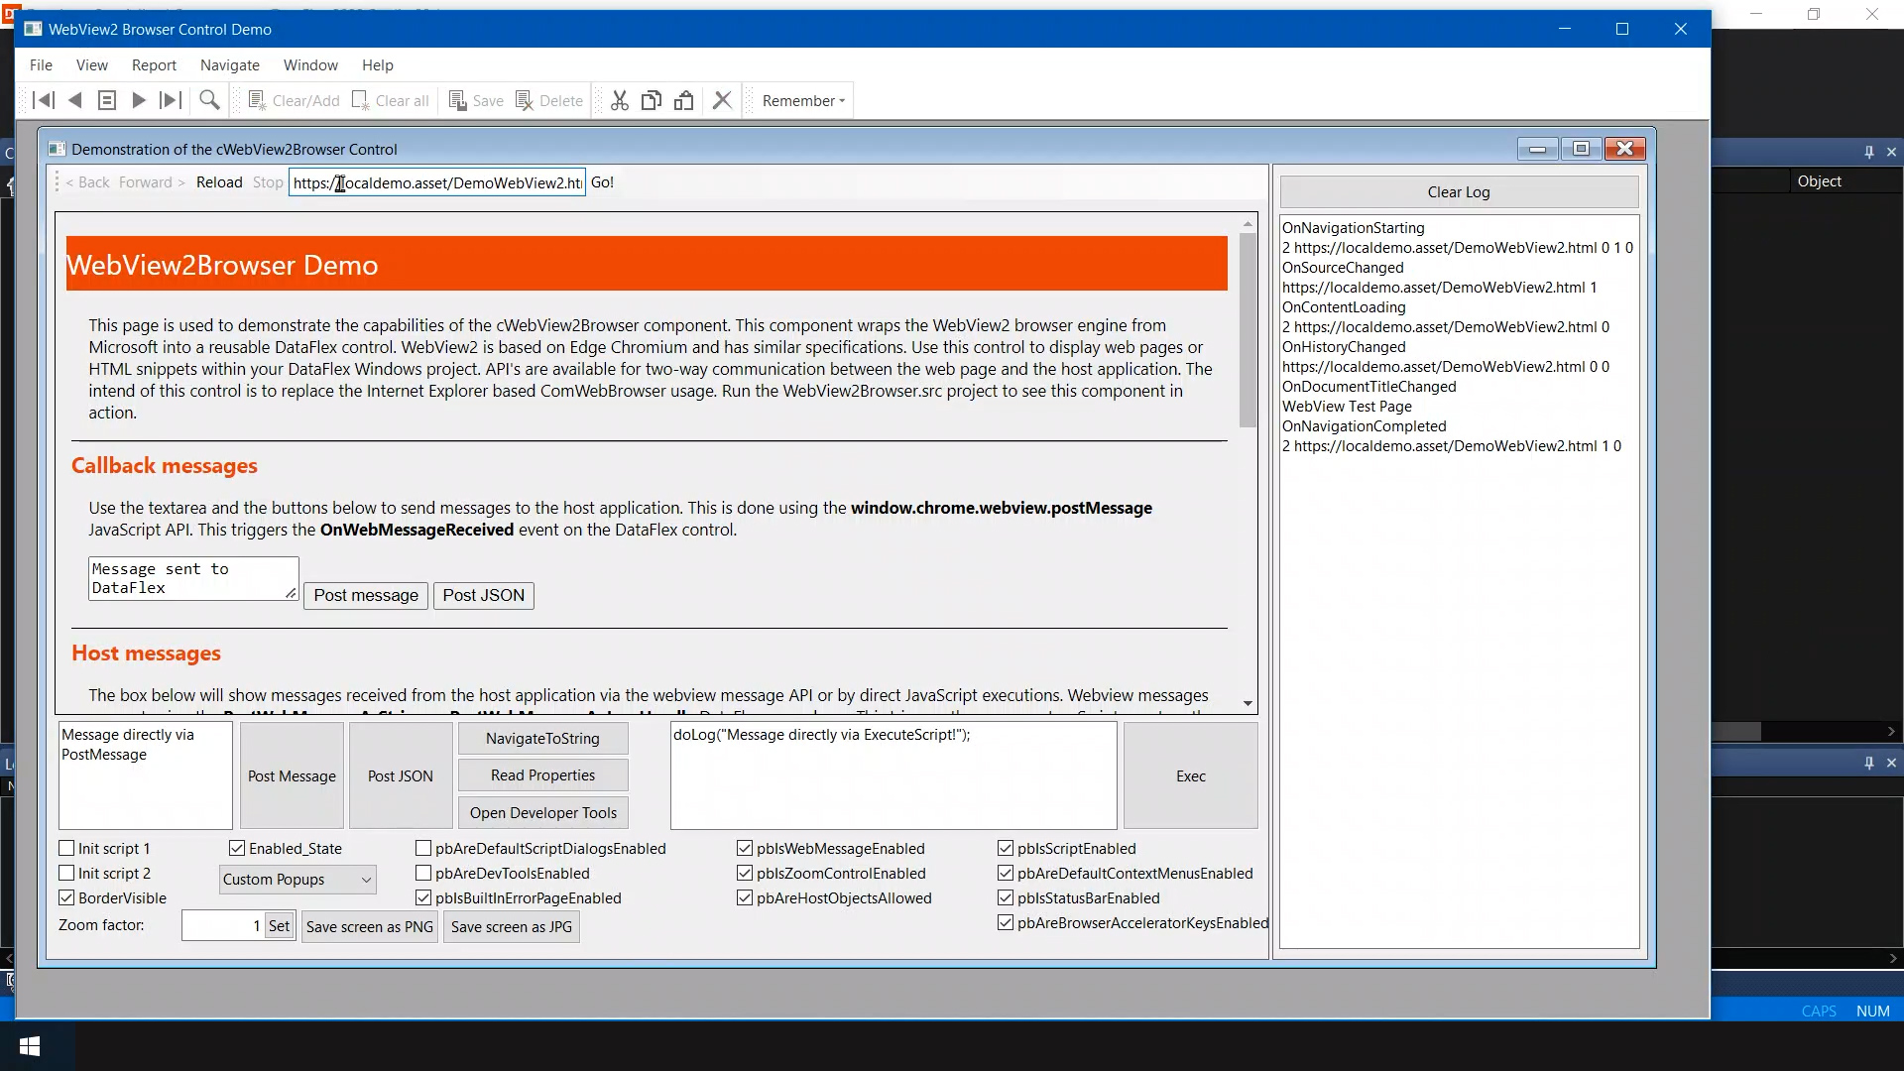Image resolution: width=1904 pixels, height=1071 pixels.
Task: Click the Reload navigation button
Action: pyautogui.click(x=219, y=182)
